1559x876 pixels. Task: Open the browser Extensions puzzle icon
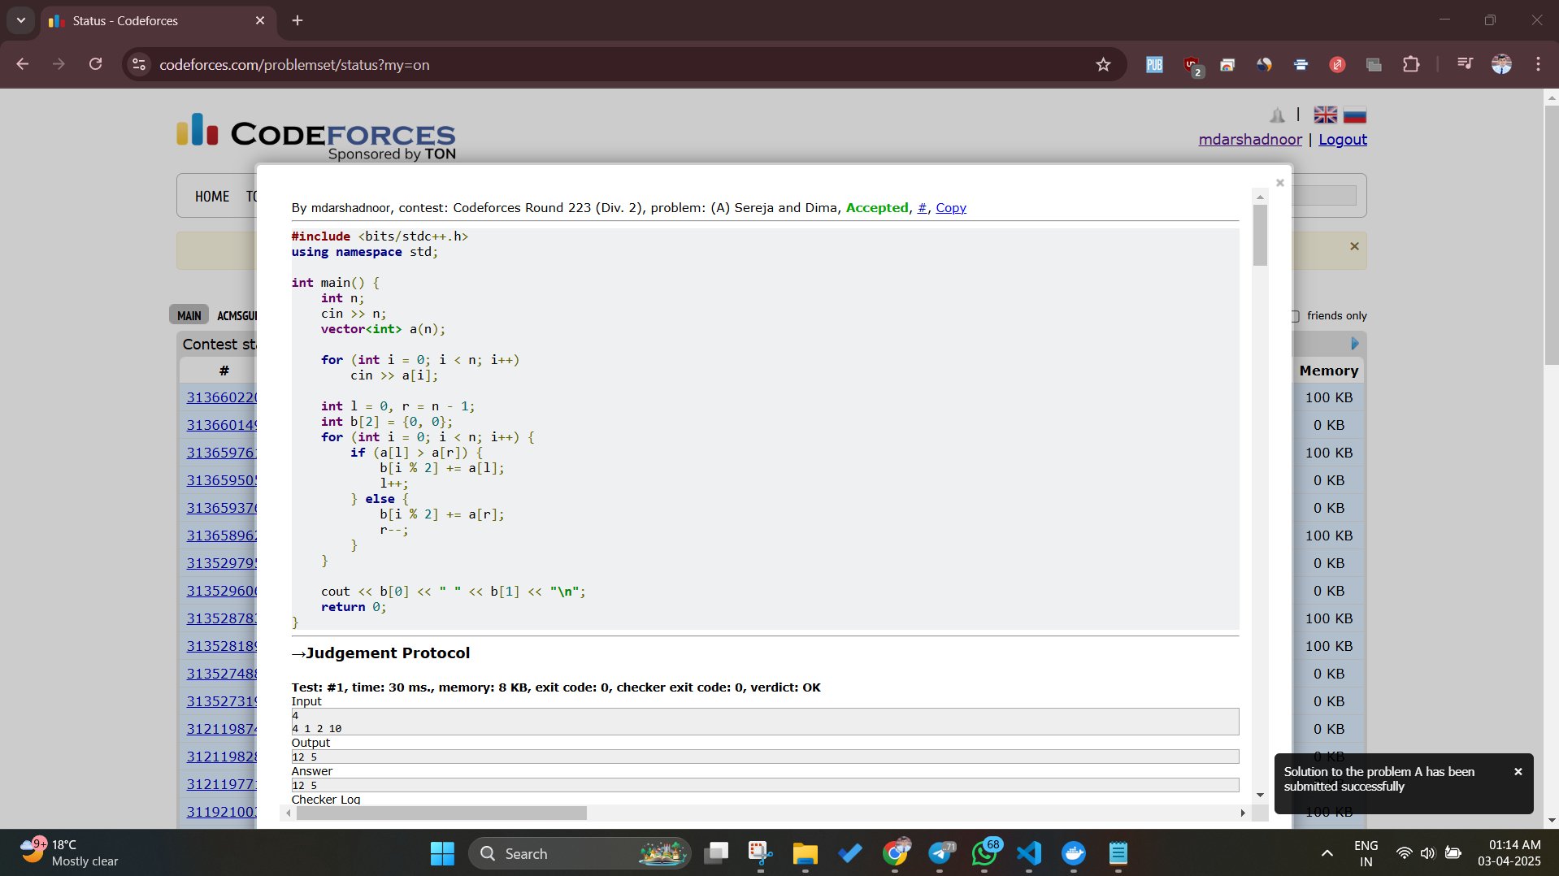click(1411, 65)
